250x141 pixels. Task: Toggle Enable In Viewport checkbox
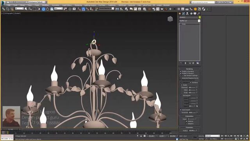[x=180, y=73]
